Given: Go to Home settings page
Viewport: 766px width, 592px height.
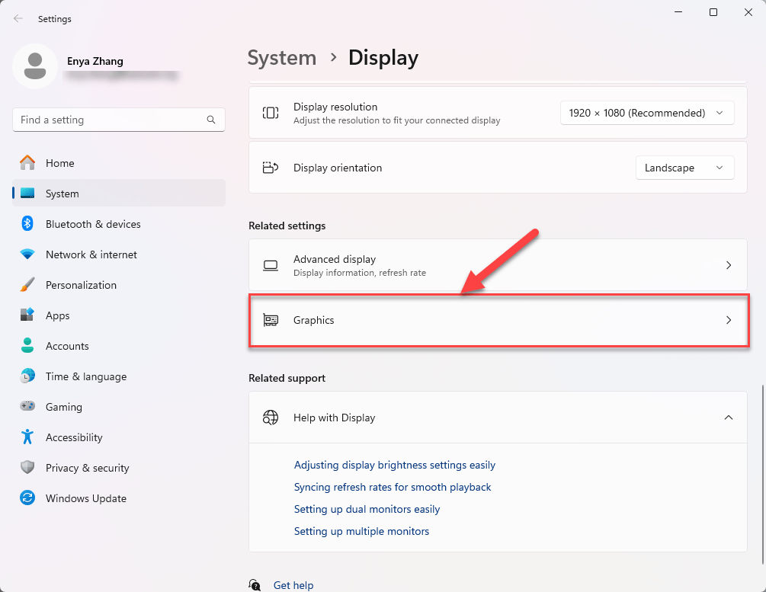Looking at the screenshot, I should [119, 163].
